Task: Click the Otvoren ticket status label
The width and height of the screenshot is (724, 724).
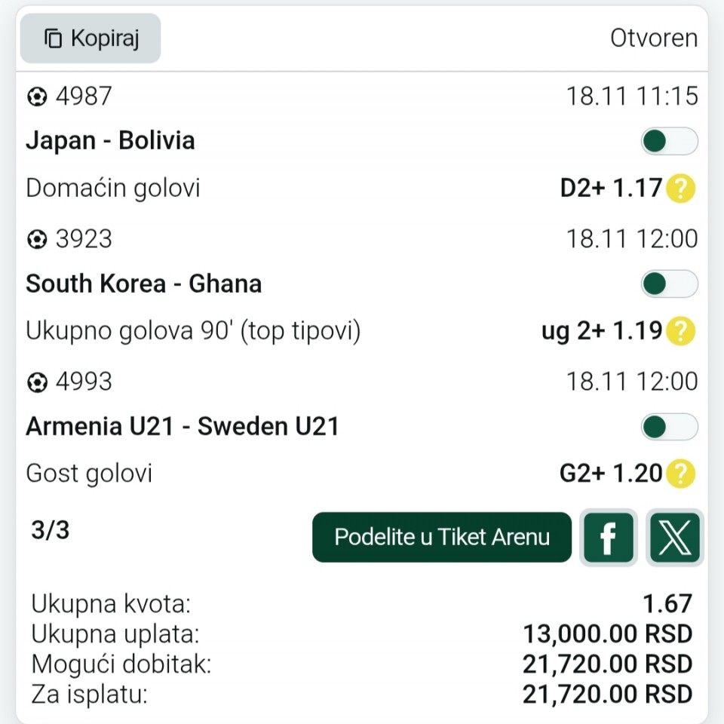Action: pos(653,38)
